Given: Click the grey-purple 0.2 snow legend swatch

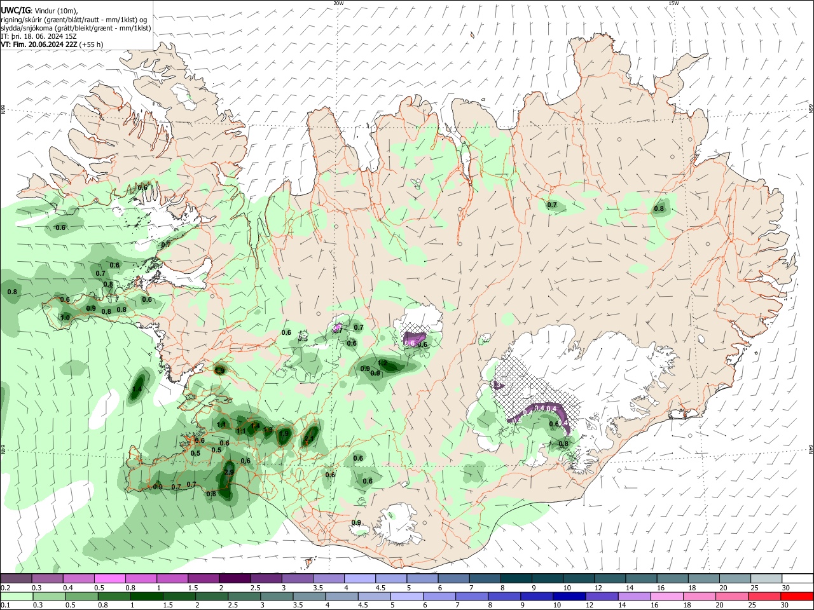Looking at the screenshot, I should click(x=16, y=578).
